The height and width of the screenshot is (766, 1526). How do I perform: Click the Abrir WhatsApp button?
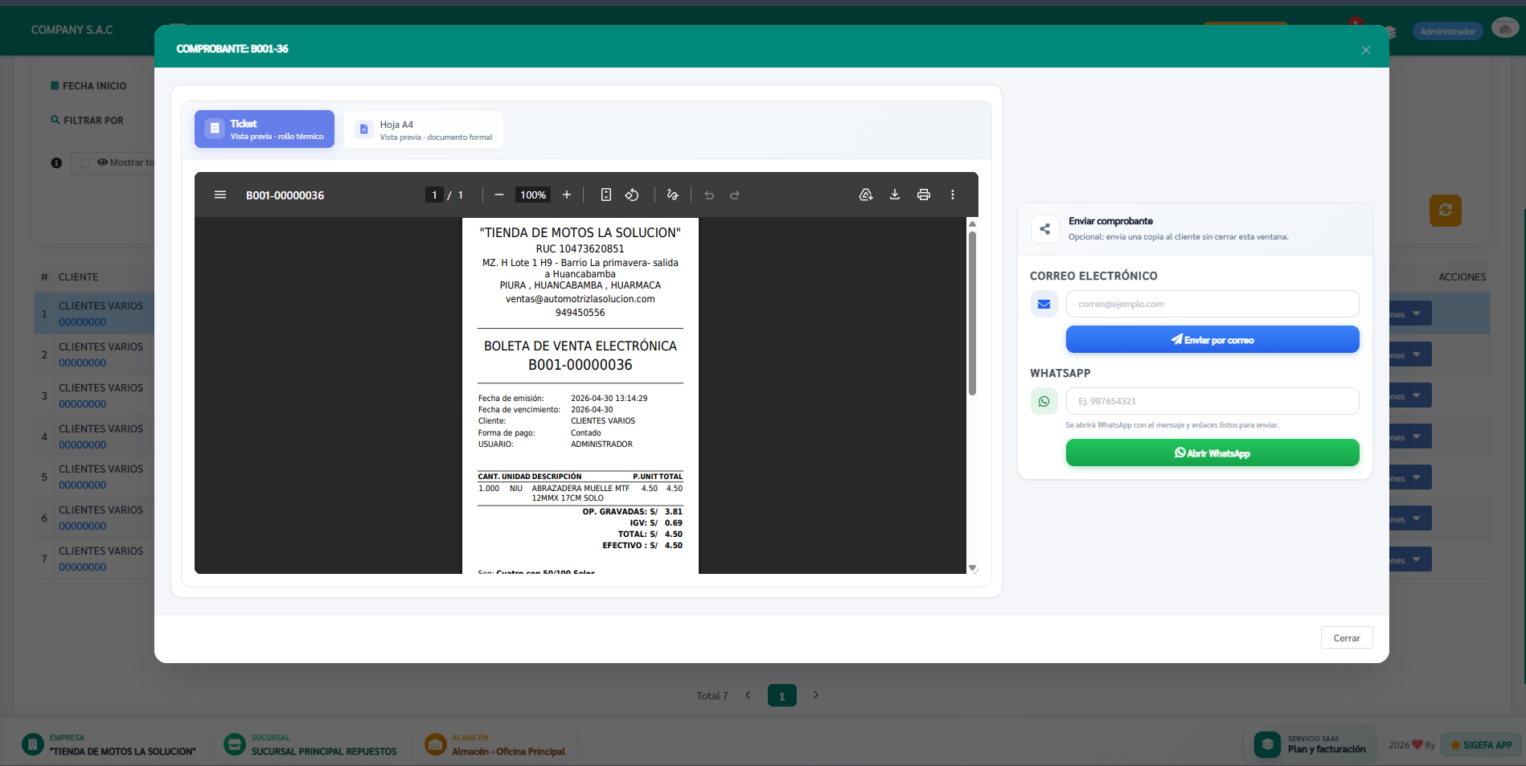pyautogui.click(x=1212, y=453)
